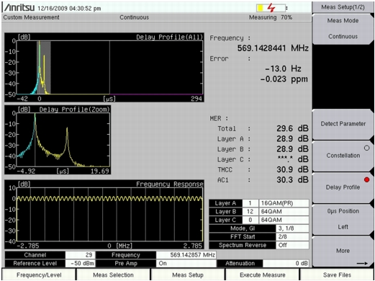Click the Layer B 64QAM cell
The image size is (375, 281).
(284, 212)
